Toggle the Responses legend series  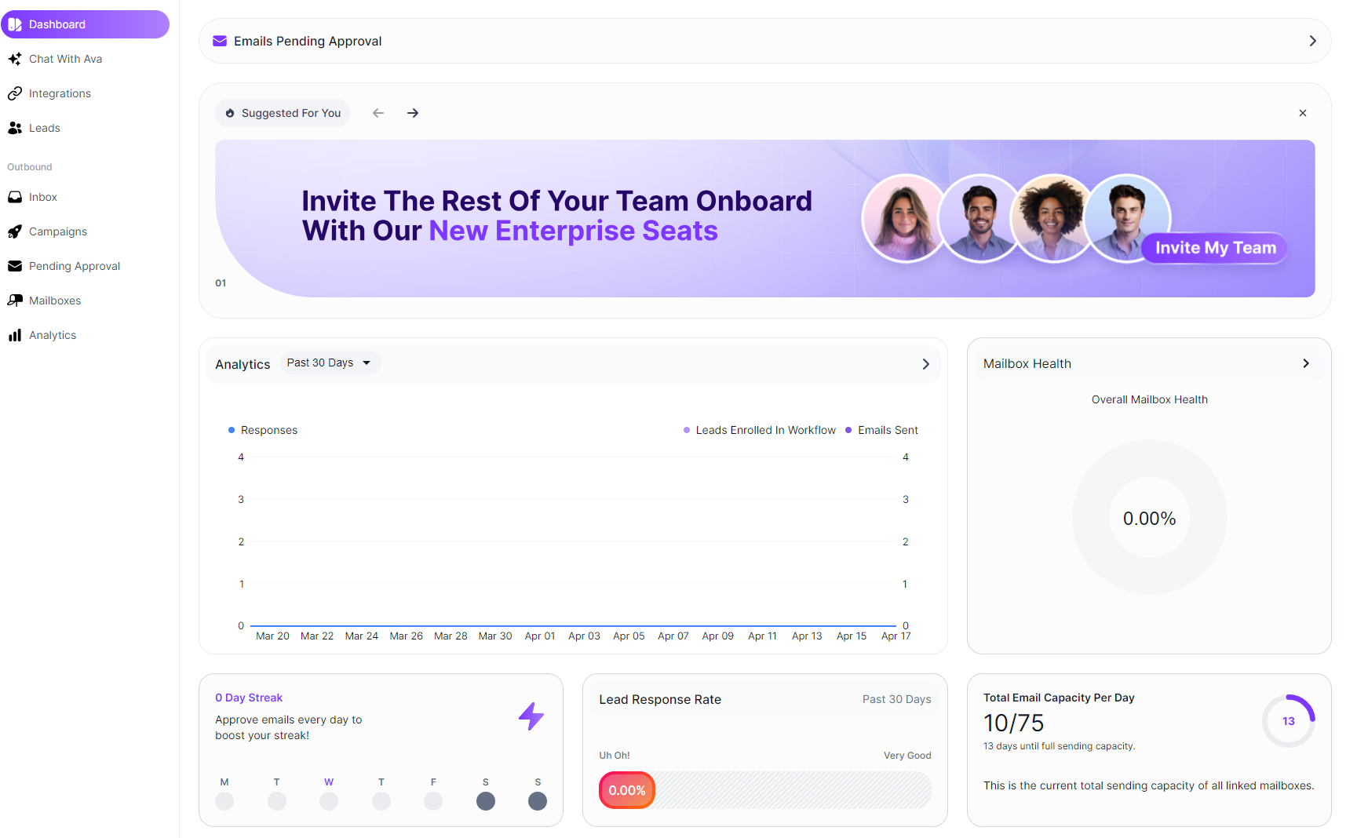click(x=263, y=430)
